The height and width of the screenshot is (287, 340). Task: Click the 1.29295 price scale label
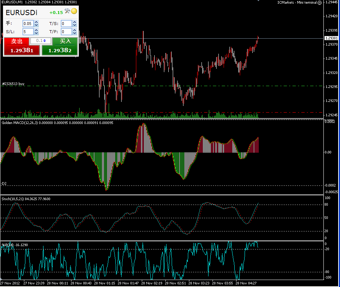pyautogui.click(x=332, y=87)
